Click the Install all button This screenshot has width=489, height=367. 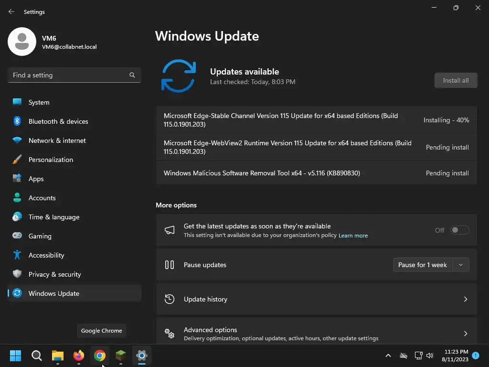pyautogui.click(x=456, y=80)
